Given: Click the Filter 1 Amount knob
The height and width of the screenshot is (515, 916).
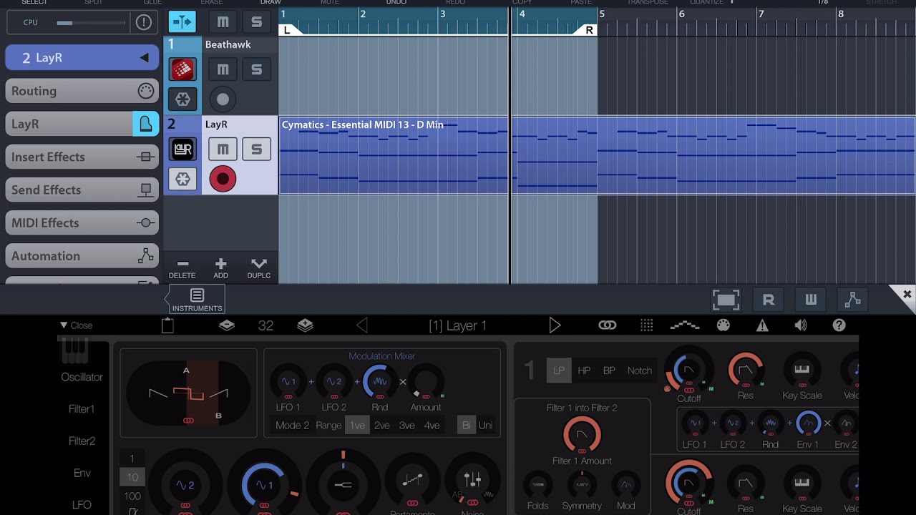Looking at the screenshot, I should (x=582, y=435).
